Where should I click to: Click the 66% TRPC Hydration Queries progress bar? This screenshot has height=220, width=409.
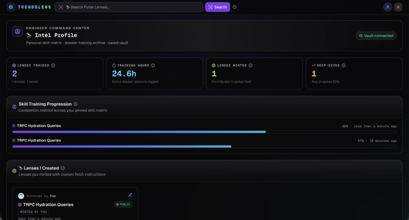click(204, 132)
